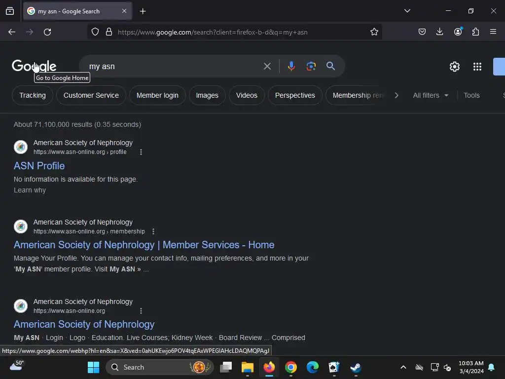The image size is (505, 379).
Task: Open the ASN Profile result link
Action: (x=39, y=166)
